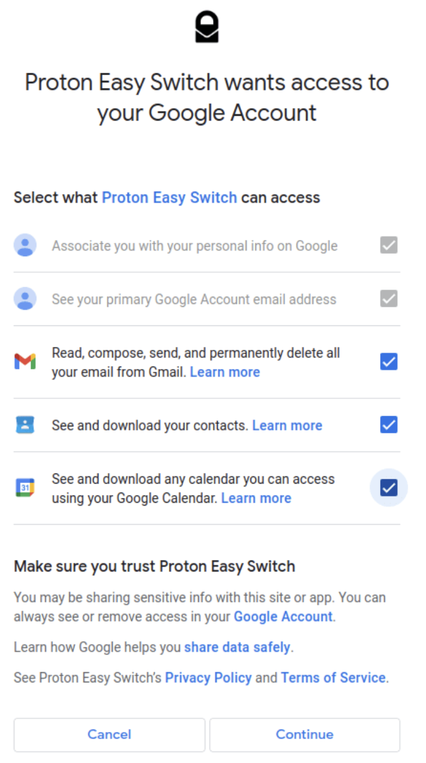
Task: Open Learn more for contacts permission
Action: 287,425
